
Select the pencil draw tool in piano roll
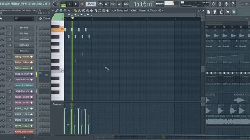tap(75, 10)
